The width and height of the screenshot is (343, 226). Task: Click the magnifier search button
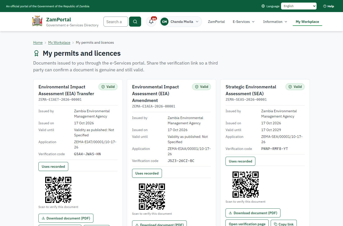click(135, 22)
